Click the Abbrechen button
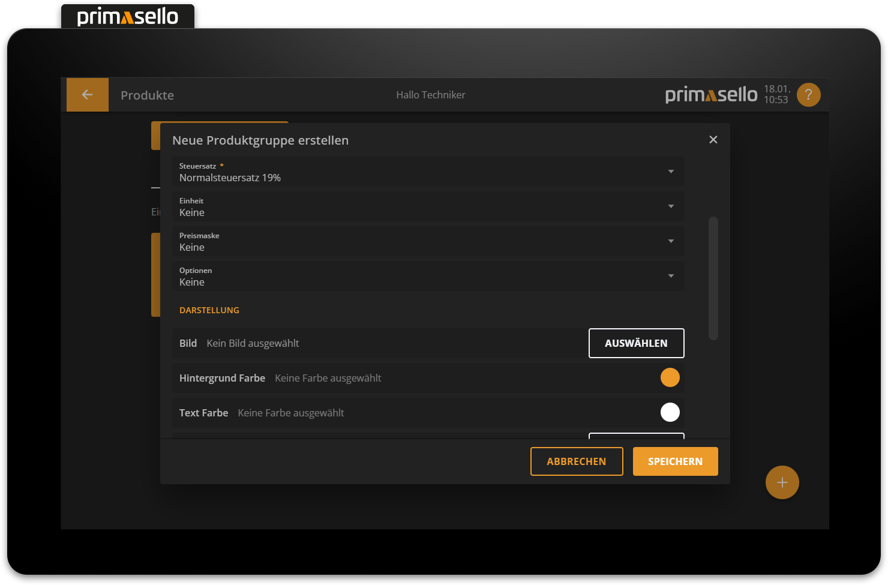This screenshot has height=585, width=888. coord(576,461)
